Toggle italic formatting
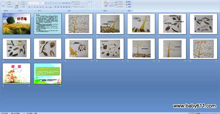Screen dimensions: 220x114 pos(32,7)
